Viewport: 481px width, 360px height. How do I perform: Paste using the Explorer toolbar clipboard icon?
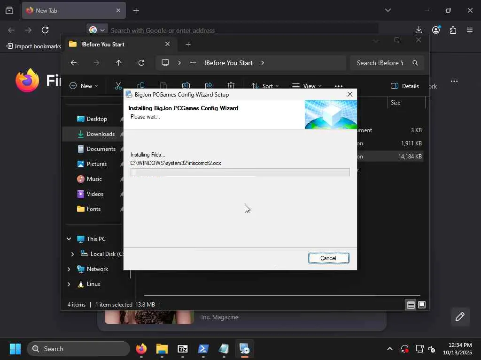tap(163, 86)
